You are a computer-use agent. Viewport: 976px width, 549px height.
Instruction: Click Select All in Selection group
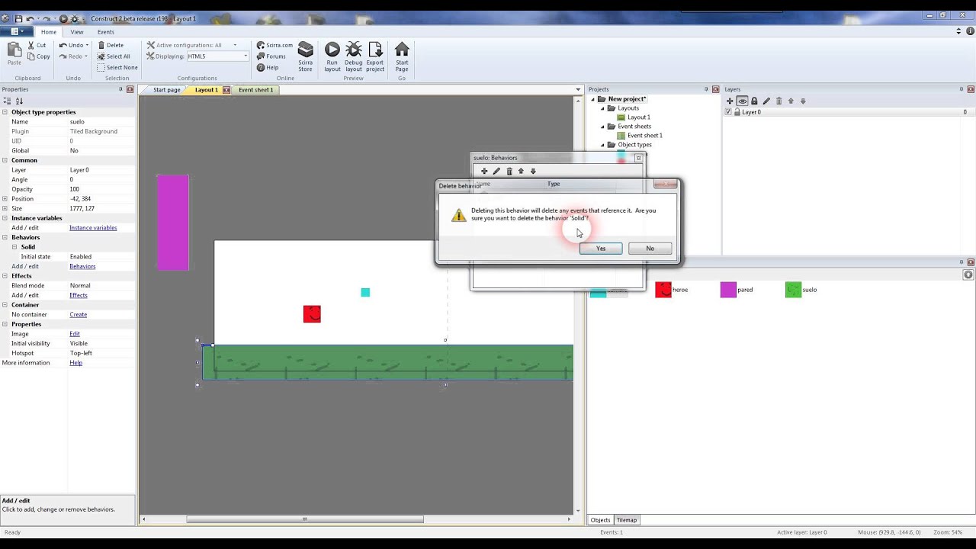114,56
